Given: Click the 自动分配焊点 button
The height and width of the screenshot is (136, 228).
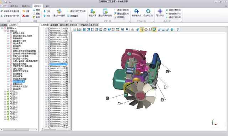Looking at the screenshot, I should [173, 10].
